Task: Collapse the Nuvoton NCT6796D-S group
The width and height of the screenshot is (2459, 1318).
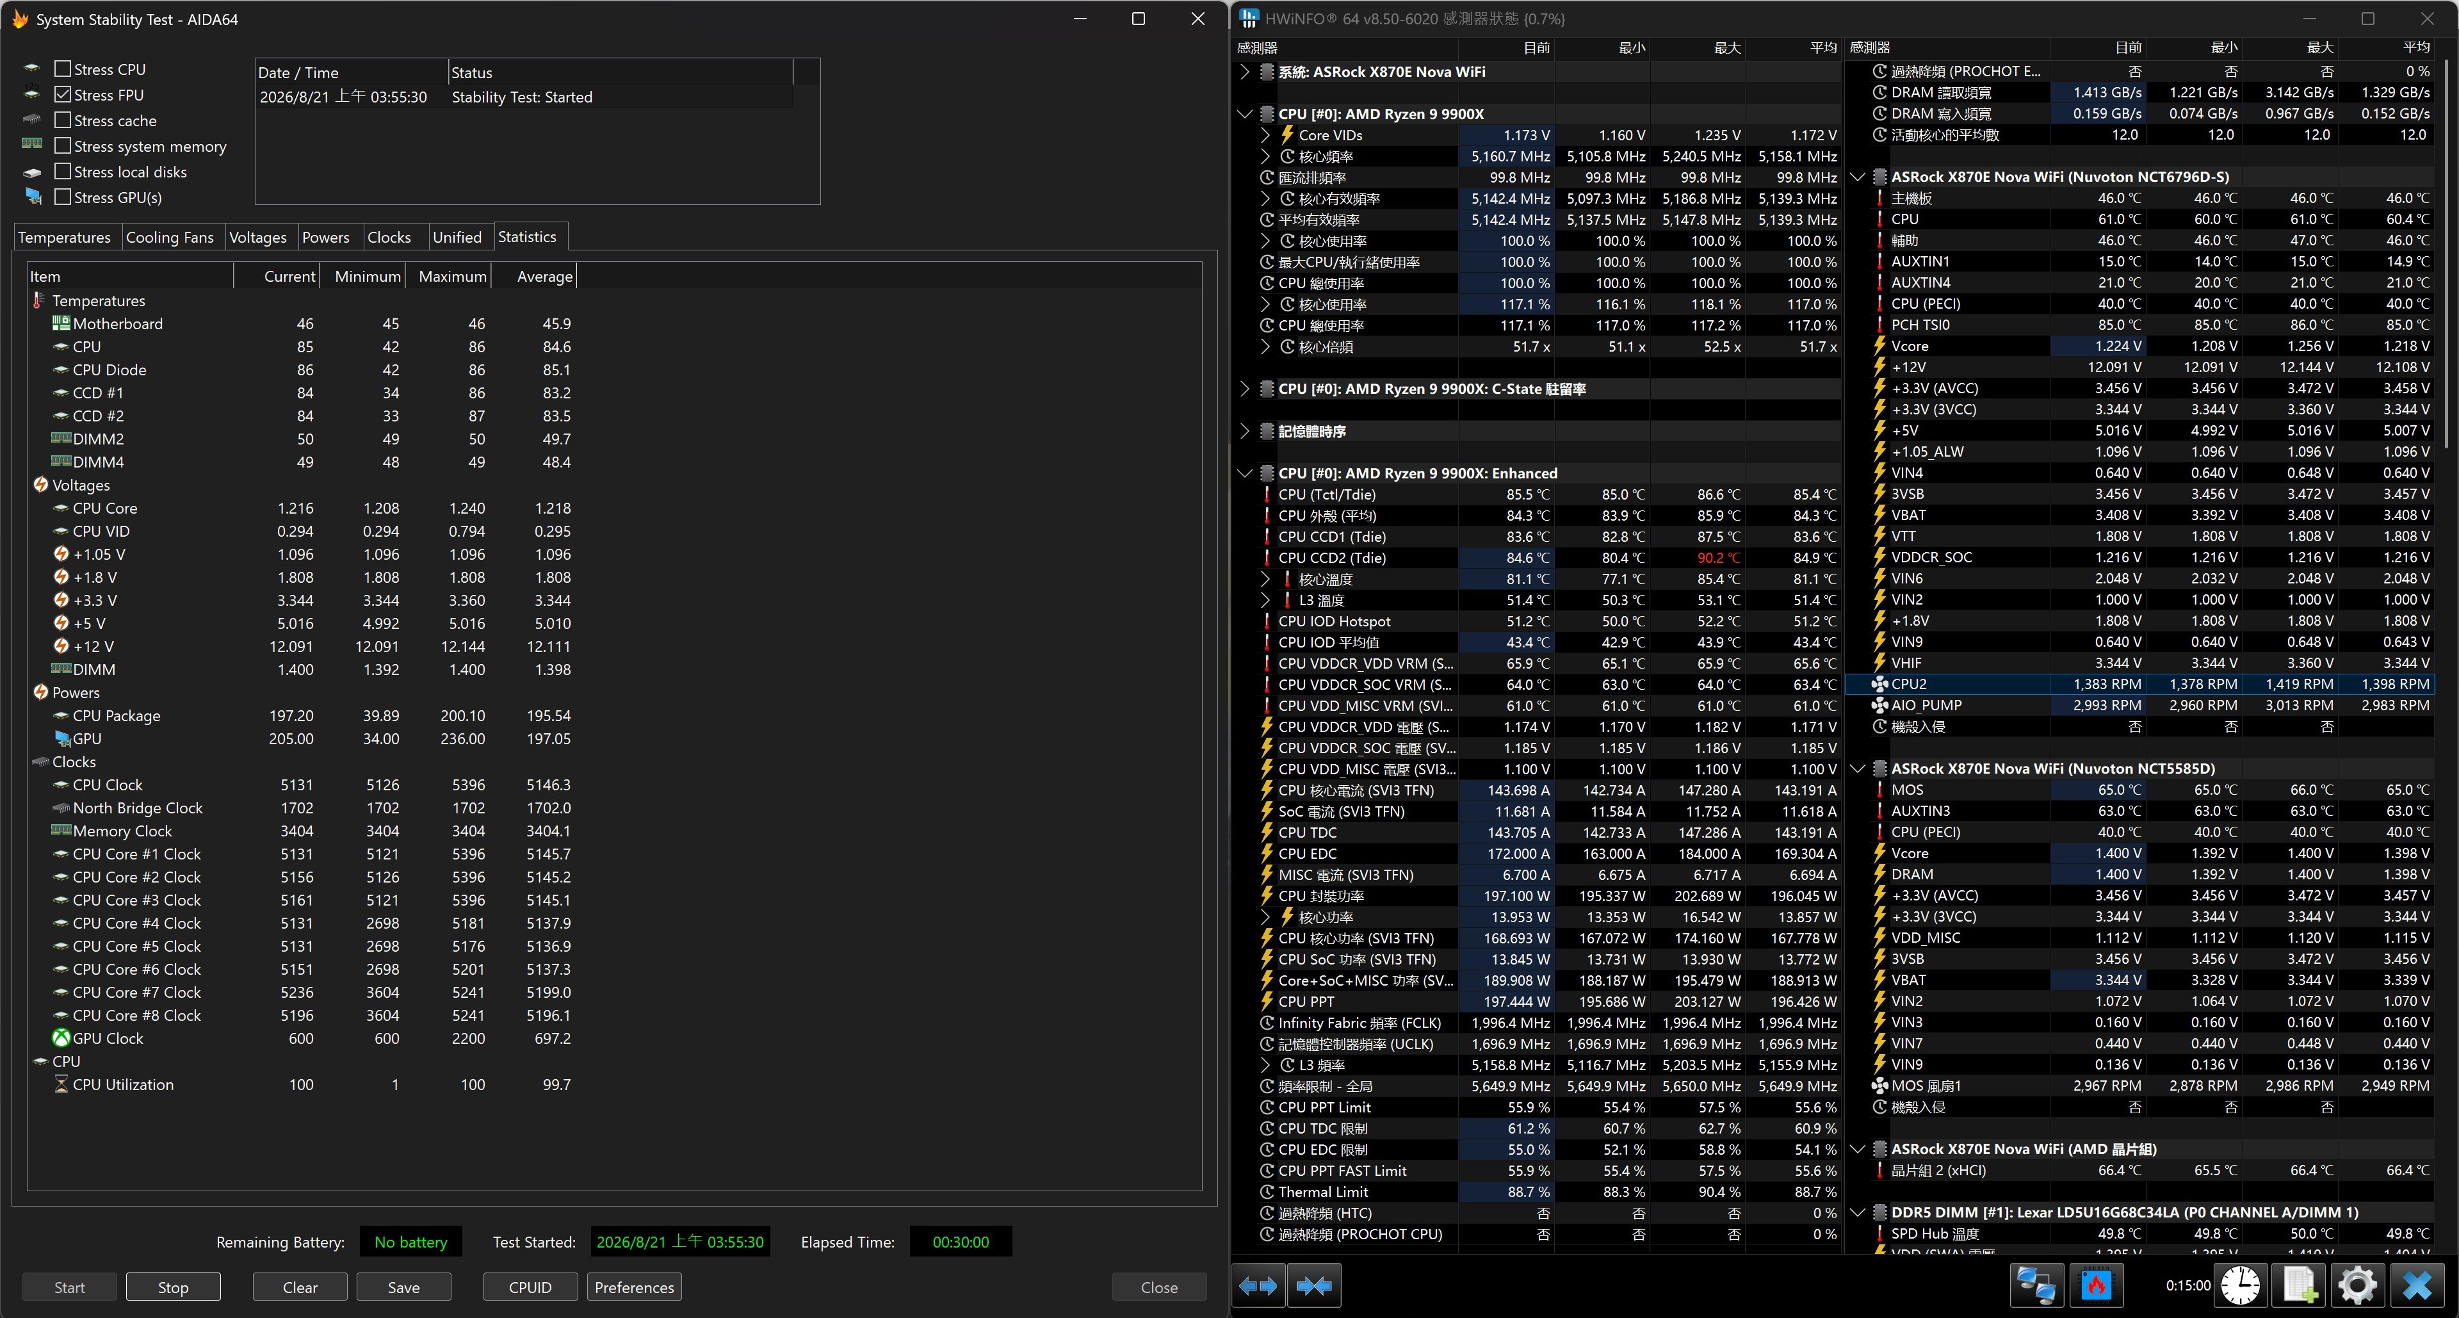Action: [x=1858, y=177]
